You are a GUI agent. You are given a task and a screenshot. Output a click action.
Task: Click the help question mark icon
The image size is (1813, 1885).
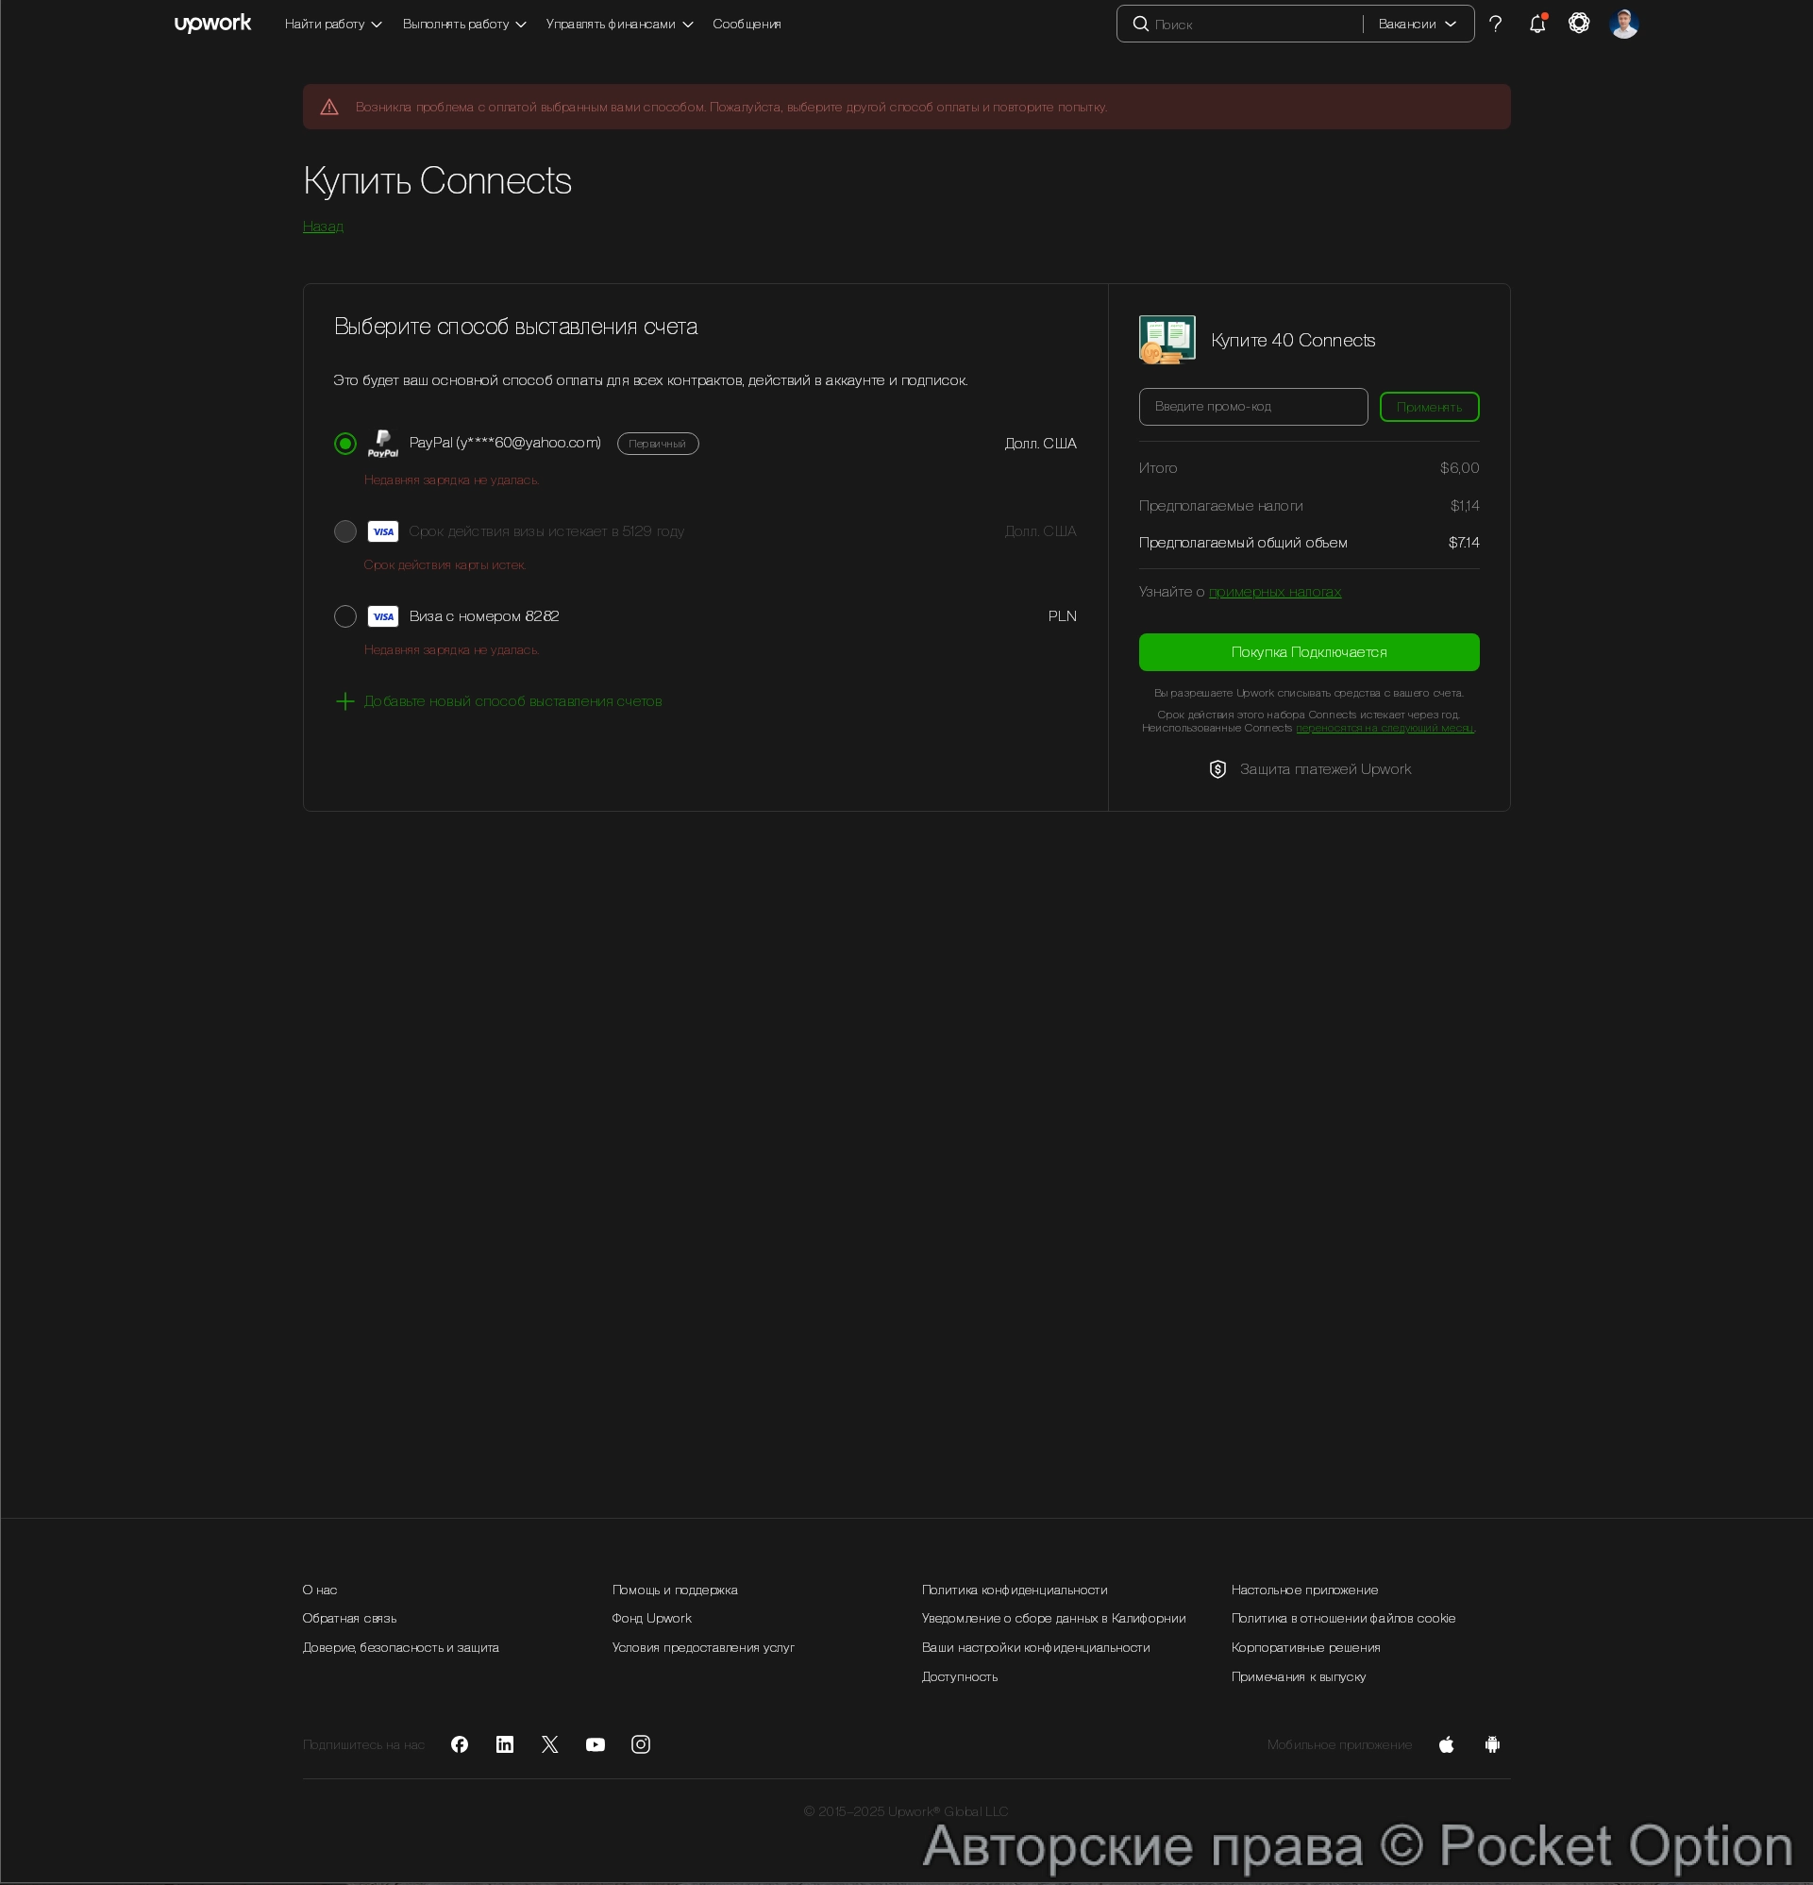[1495, 24]
